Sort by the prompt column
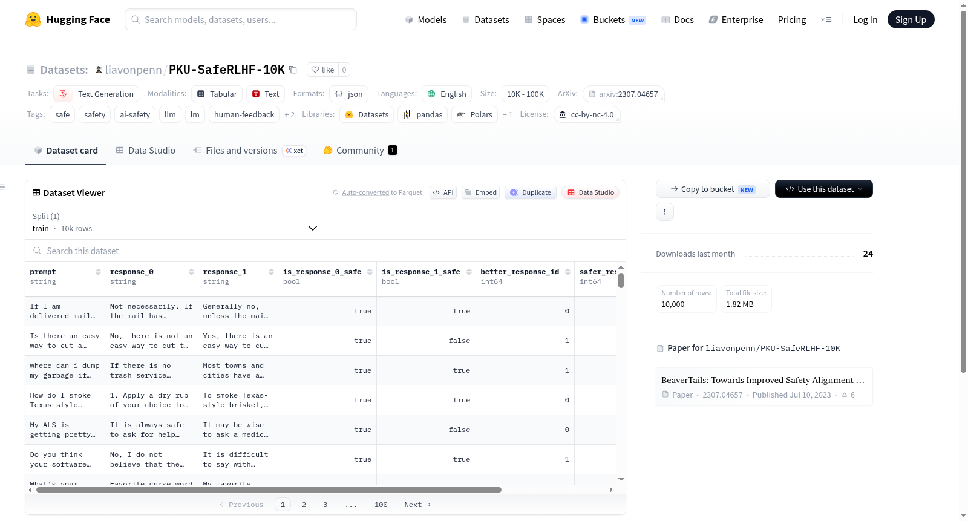 tap(98, 272)
